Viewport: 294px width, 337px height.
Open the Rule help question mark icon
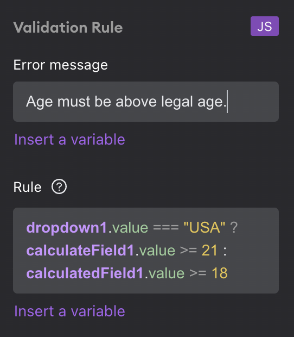point(59,186)
